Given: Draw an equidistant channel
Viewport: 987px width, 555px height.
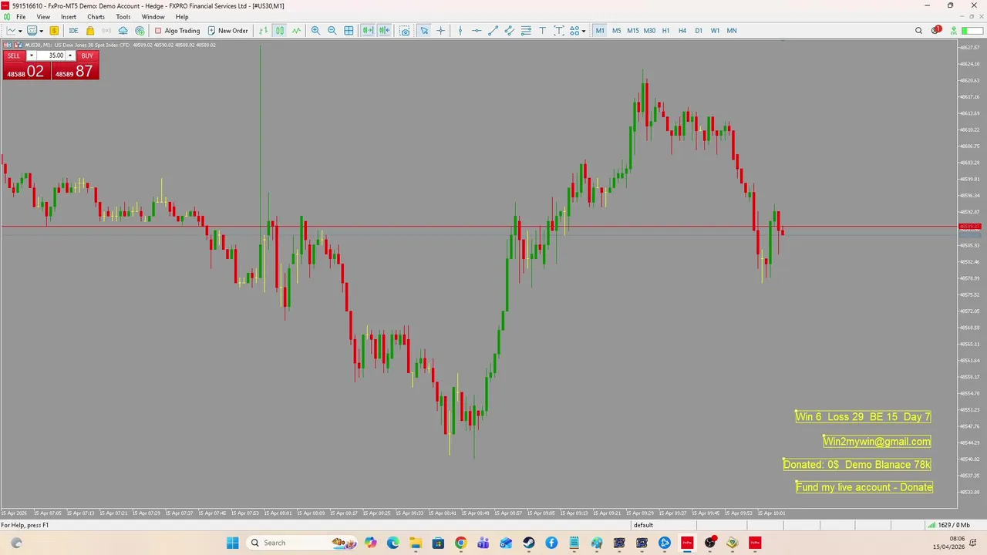Looking at the screenshot, I should (x=510, y=31).
